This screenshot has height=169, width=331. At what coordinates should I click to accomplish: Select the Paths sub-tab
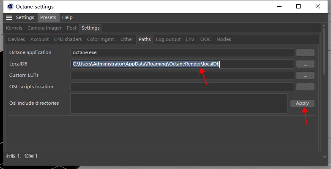[145, 39]
